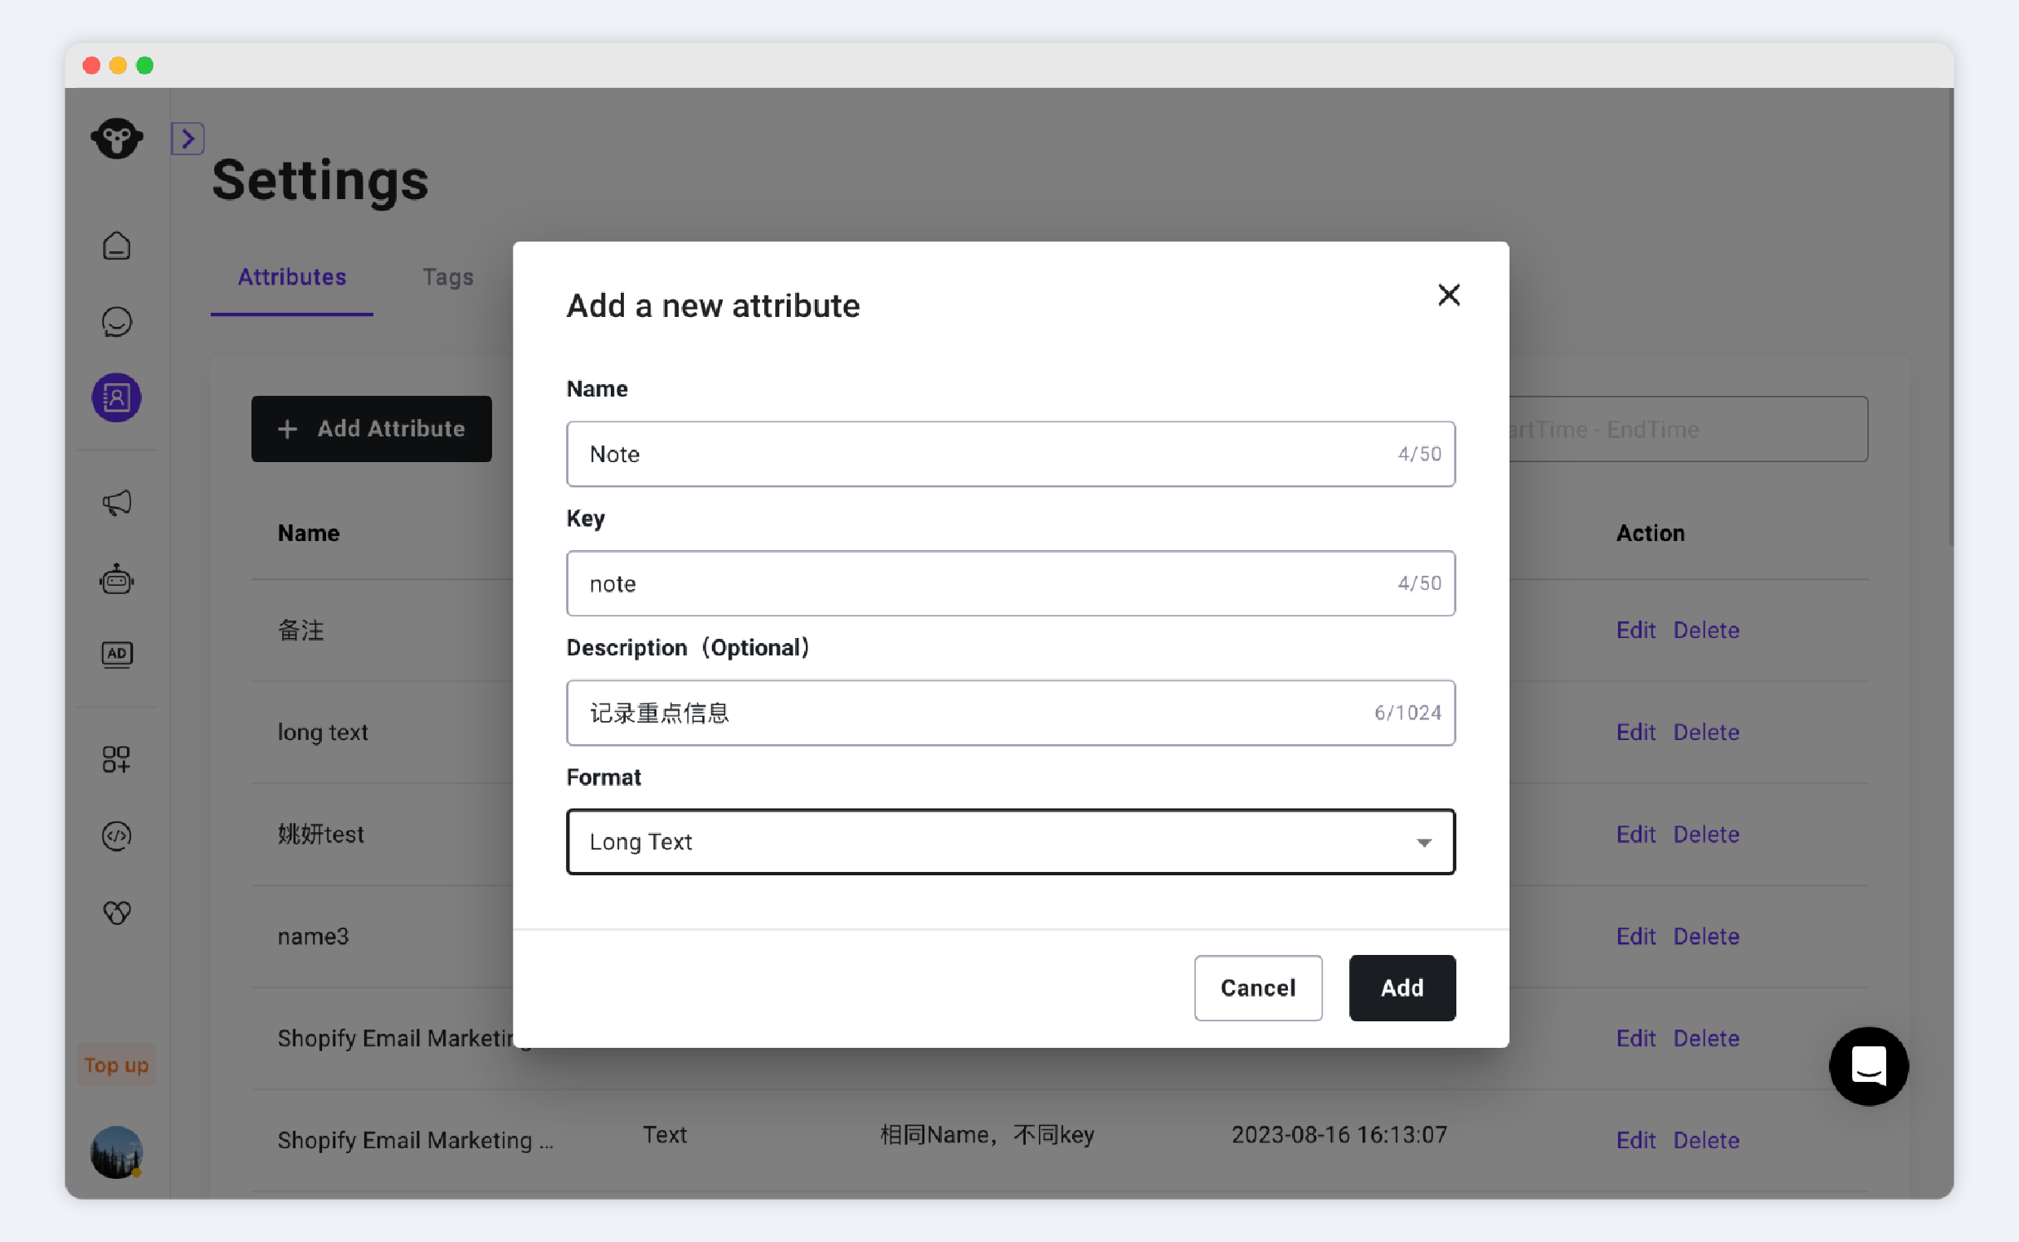The width and height of the screenshot is (2019, 1242).
Task: Focus the Key input field containing note
Action: pos(1011,583)
